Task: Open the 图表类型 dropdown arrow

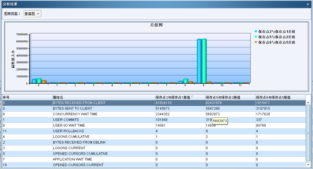Action: click(x=38, y=14)
